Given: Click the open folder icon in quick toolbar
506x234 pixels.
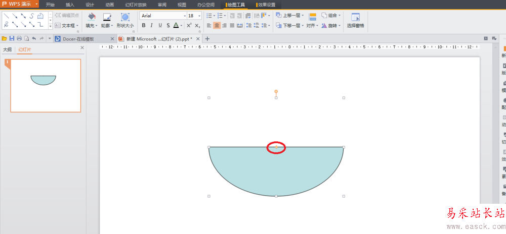Looking at the screenshot, I should pos(4,38).
